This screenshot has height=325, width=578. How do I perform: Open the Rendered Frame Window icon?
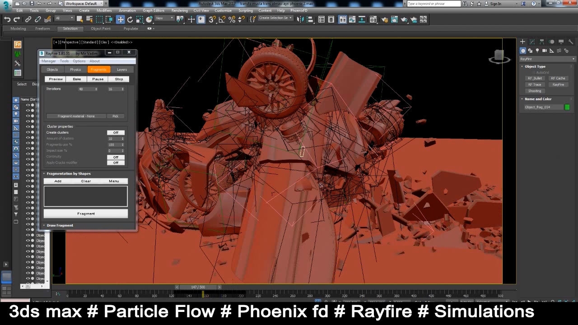[394, 19]
